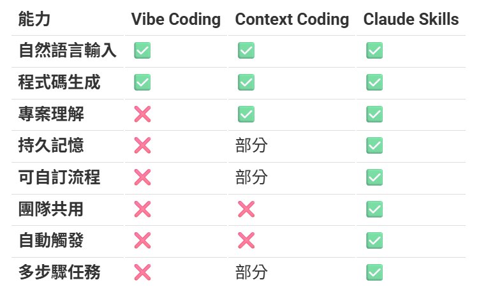479x303 pixels.
Task: Click Context Coding green check for 專案理解
Action: tap(246, 114)
